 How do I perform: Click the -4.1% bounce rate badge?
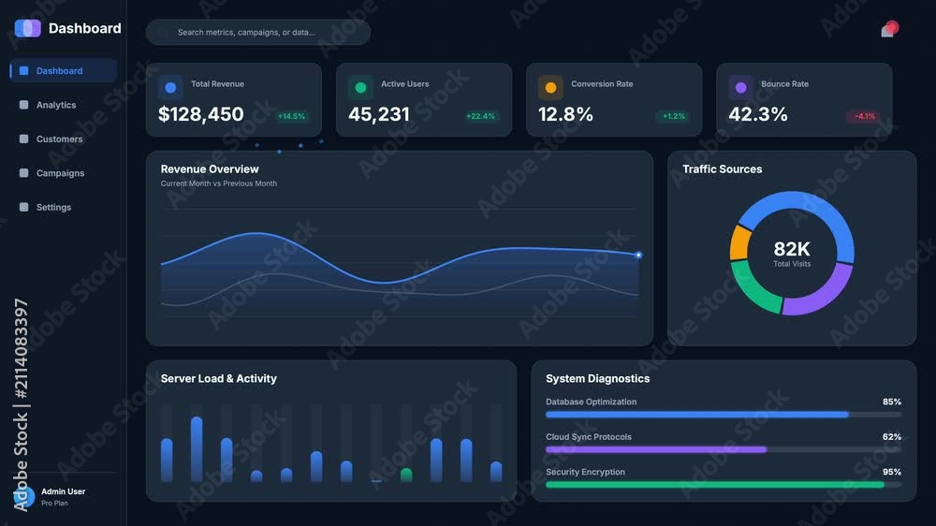864,116
